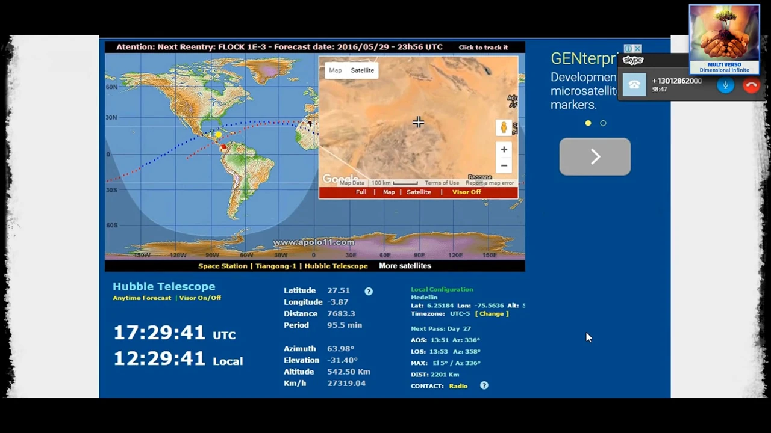
Task: Zoom in with the map plus button
Action: pos(504,149)
